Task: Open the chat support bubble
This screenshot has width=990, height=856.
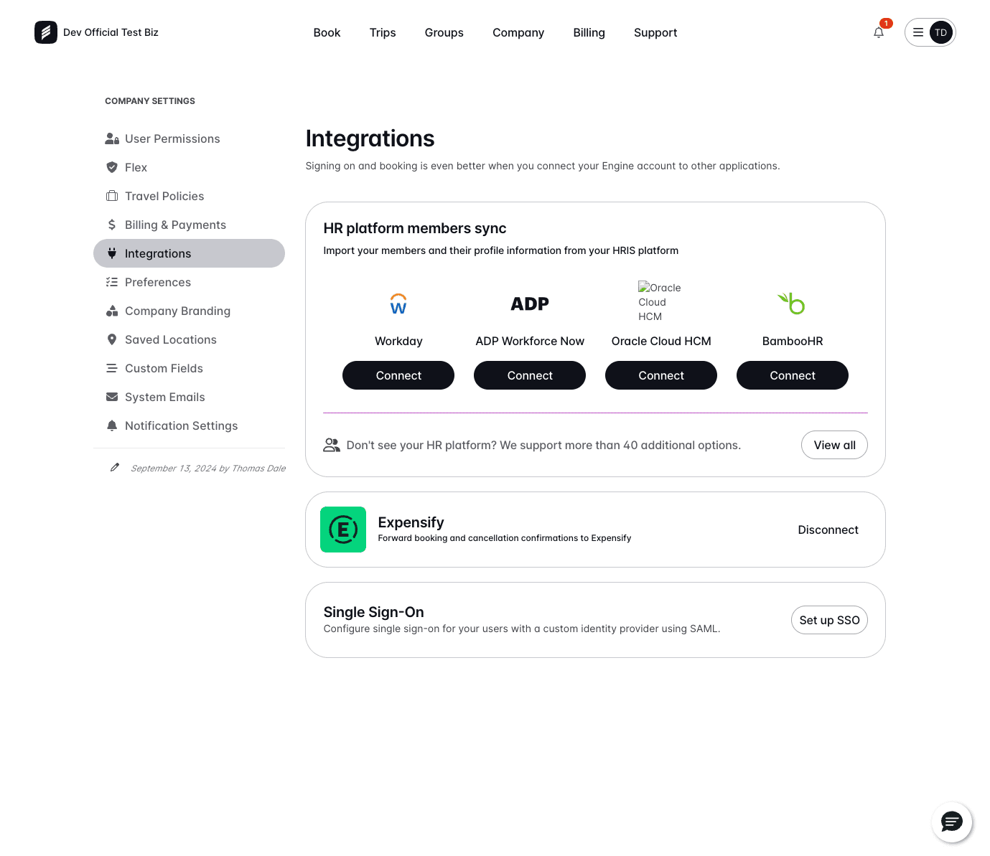Action: point(951,822)
